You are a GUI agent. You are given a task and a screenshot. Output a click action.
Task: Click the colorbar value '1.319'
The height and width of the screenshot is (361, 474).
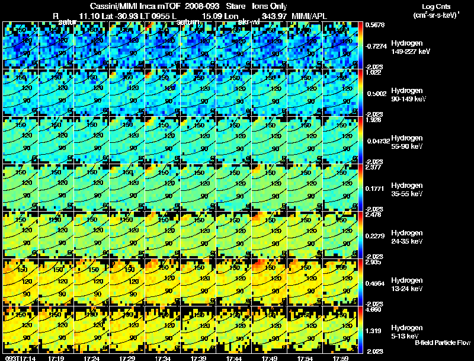[x=373, y=331]
